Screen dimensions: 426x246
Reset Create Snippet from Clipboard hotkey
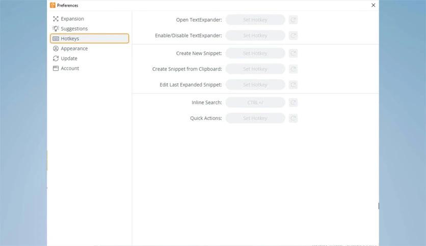(293, 69)
